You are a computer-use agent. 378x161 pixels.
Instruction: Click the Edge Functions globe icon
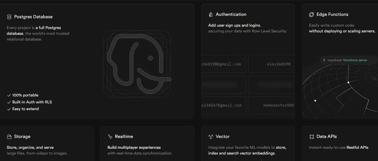coord(312,14)
